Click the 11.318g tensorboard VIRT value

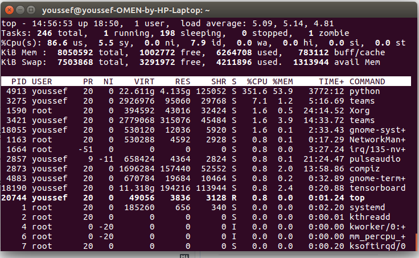[x=137, y=188]
